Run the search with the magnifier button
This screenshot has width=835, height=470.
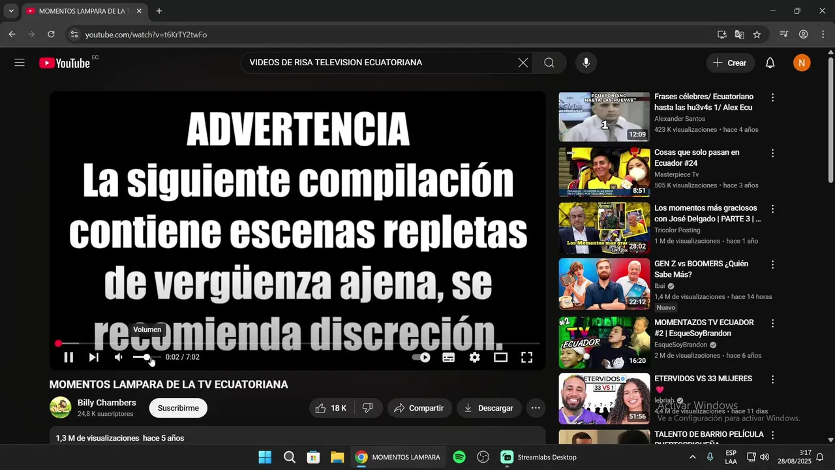coord(549,63)
